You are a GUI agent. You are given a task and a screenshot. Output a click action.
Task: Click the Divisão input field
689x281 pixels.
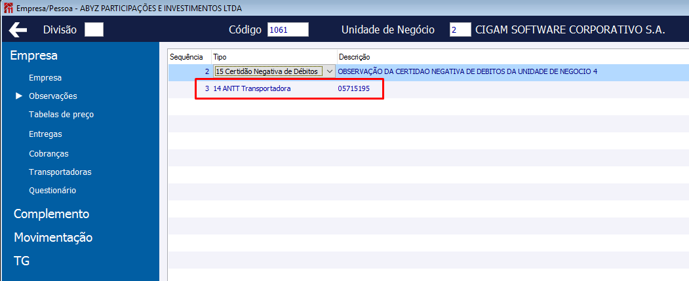pyautogui.click(x=94, y=30)
